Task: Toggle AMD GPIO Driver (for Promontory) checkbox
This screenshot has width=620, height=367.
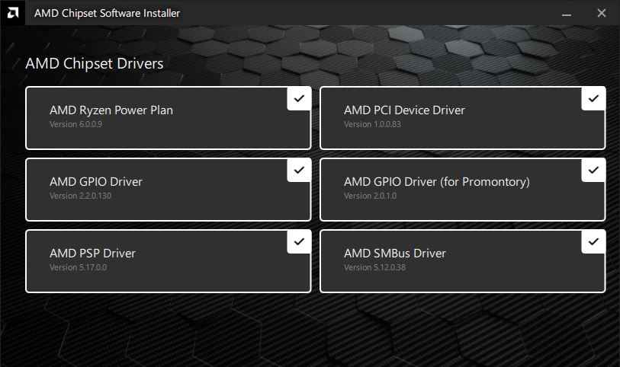Action: (593, 170)
